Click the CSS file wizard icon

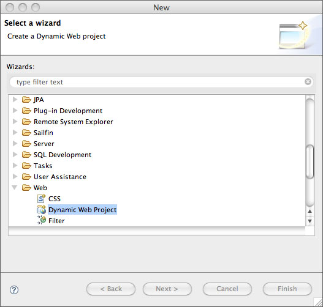pos(41,199)
